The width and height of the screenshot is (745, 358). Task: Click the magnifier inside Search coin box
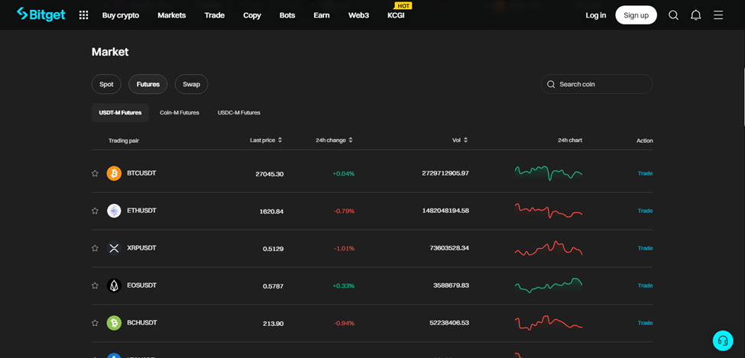[x=551, y=84]
